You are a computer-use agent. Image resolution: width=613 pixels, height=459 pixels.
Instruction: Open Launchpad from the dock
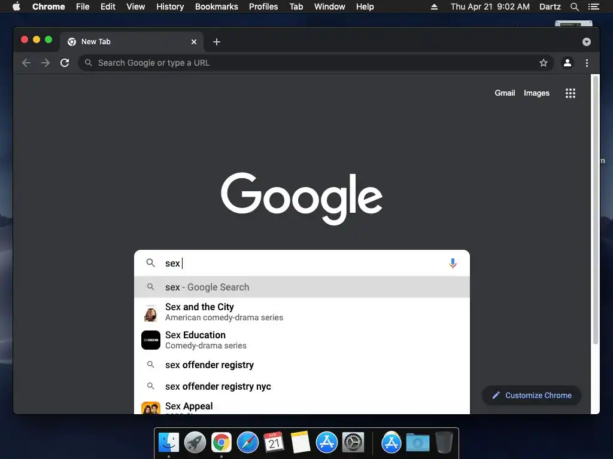pyautogui.click(x=195, y=443)
